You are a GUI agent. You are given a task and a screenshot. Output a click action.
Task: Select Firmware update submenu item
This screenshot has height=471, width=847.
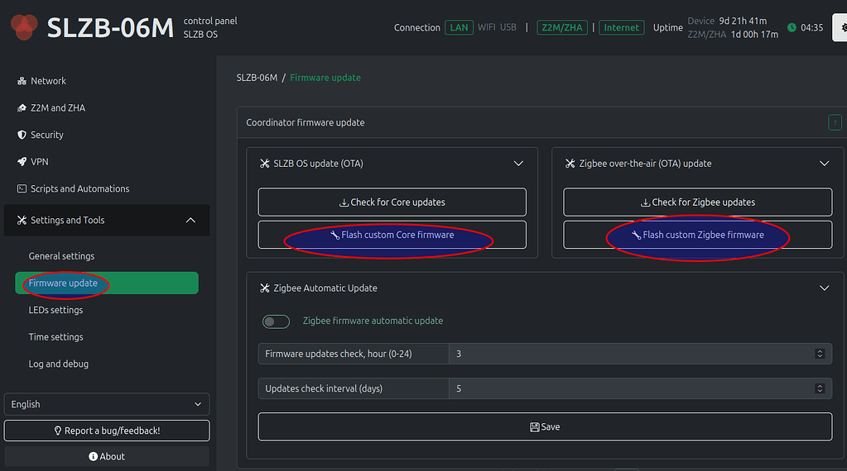[107, 283]
